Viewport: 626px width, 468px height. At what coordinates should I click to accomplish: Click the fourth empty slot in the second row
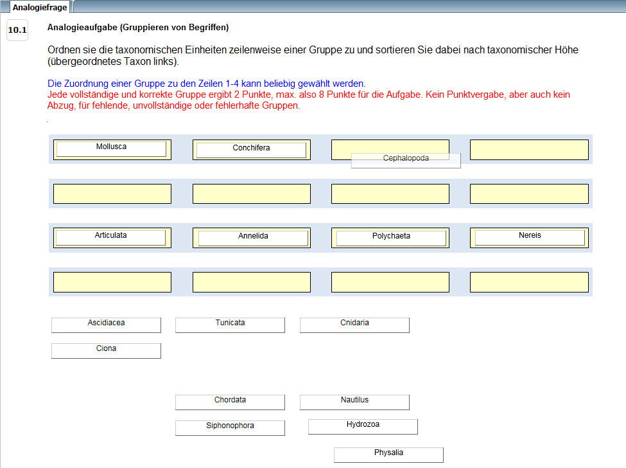pyautogui.click(x=529, y=194)
